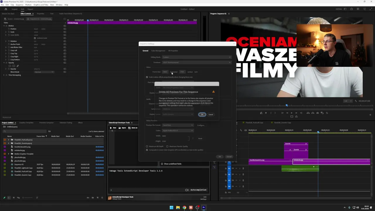Image resolution: width=375 pixels, height=211 pixels.
Task: Collapse the Motion effect group
Action: [x=4, y=26]
